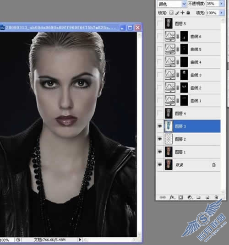Toggle lock image pixels brush icon
Screen dimensions: 229x245
click(177, 13)
